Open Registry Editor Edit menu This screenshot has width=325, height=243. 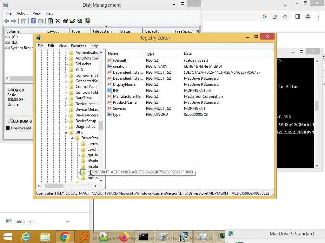coord(51,46)
